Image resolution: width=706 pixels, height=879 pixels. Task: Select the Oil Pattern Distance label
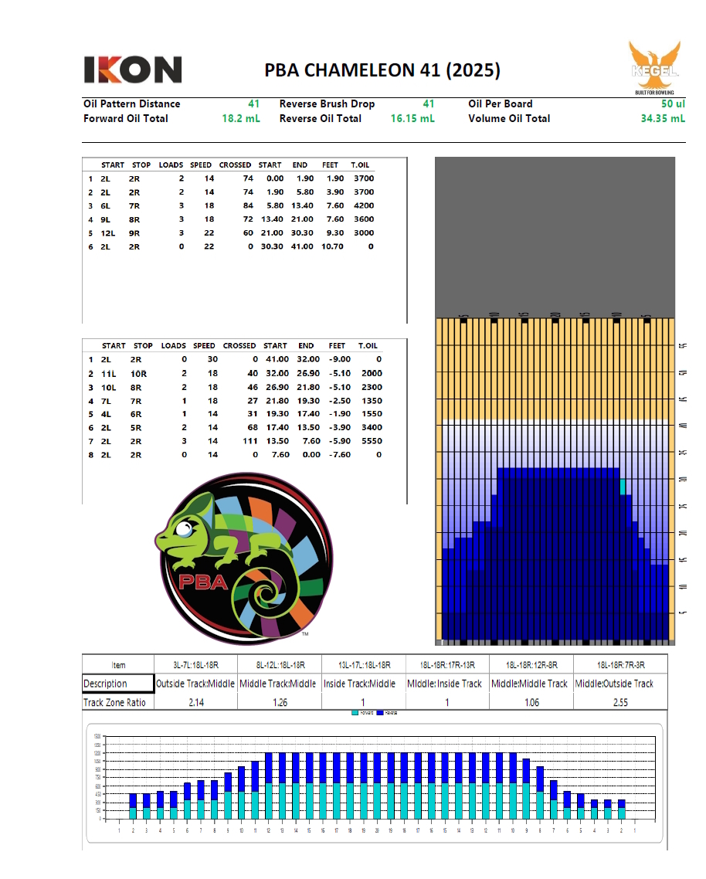click(x=132, y=104)
